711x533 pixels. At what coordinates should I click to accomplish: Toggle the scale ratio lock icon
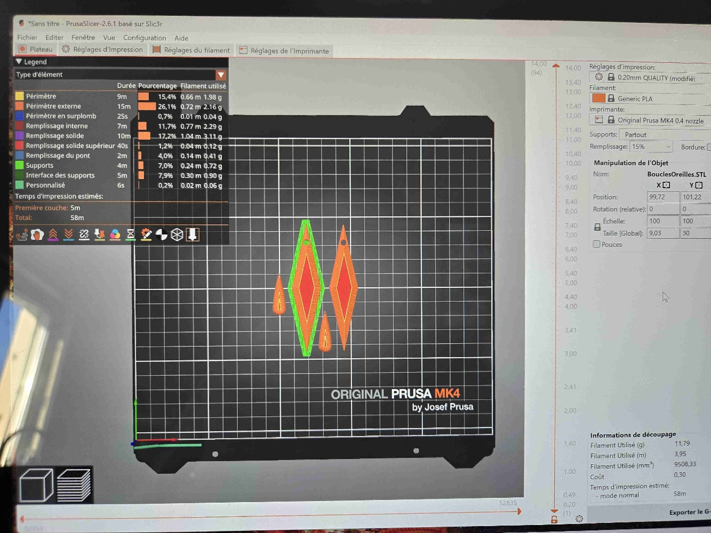(x=597, y=227)
